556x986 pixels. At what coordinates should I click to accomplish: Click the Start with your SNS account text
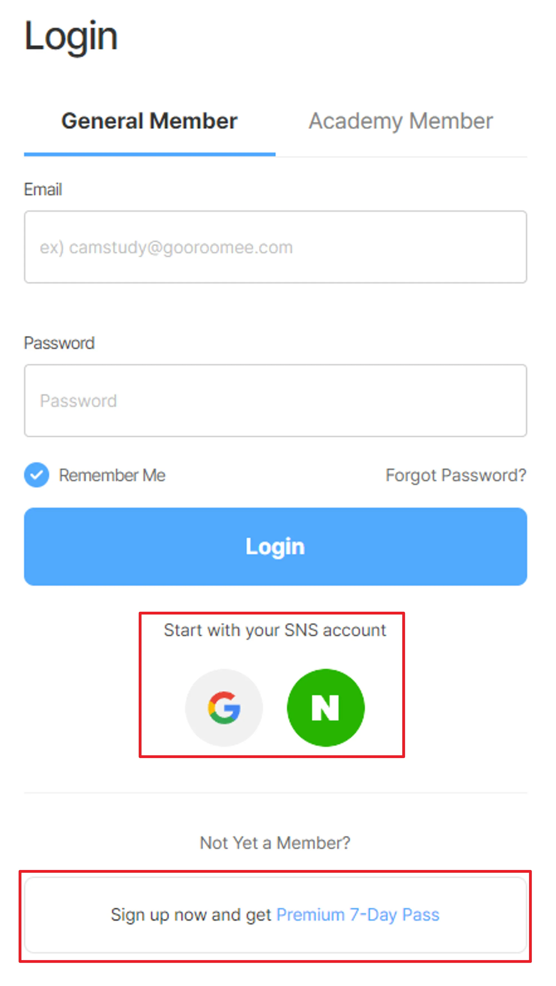click(x=275, y=630)
